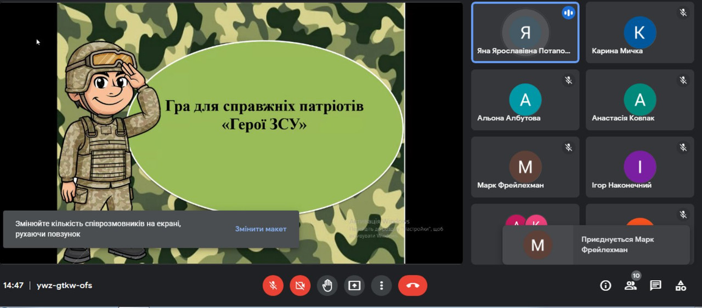Image resolution: width=702 pixels, height=308 pixels.
Task: Click the K avatar for Карина Мичка
Action: 639,32
